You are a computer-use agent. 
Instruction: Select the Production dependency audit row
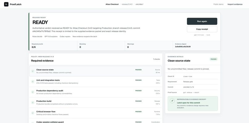pos(95,92)
